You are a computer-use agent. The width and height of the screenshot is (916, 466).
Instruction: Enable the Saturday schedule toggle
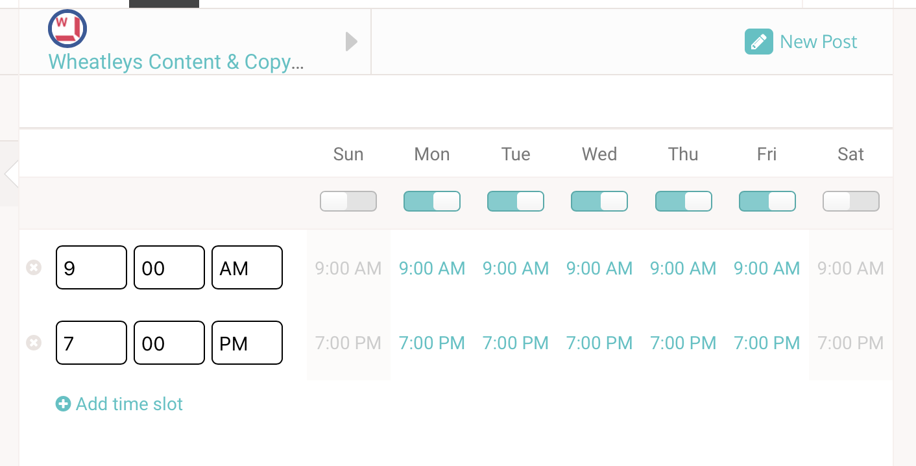851,201
